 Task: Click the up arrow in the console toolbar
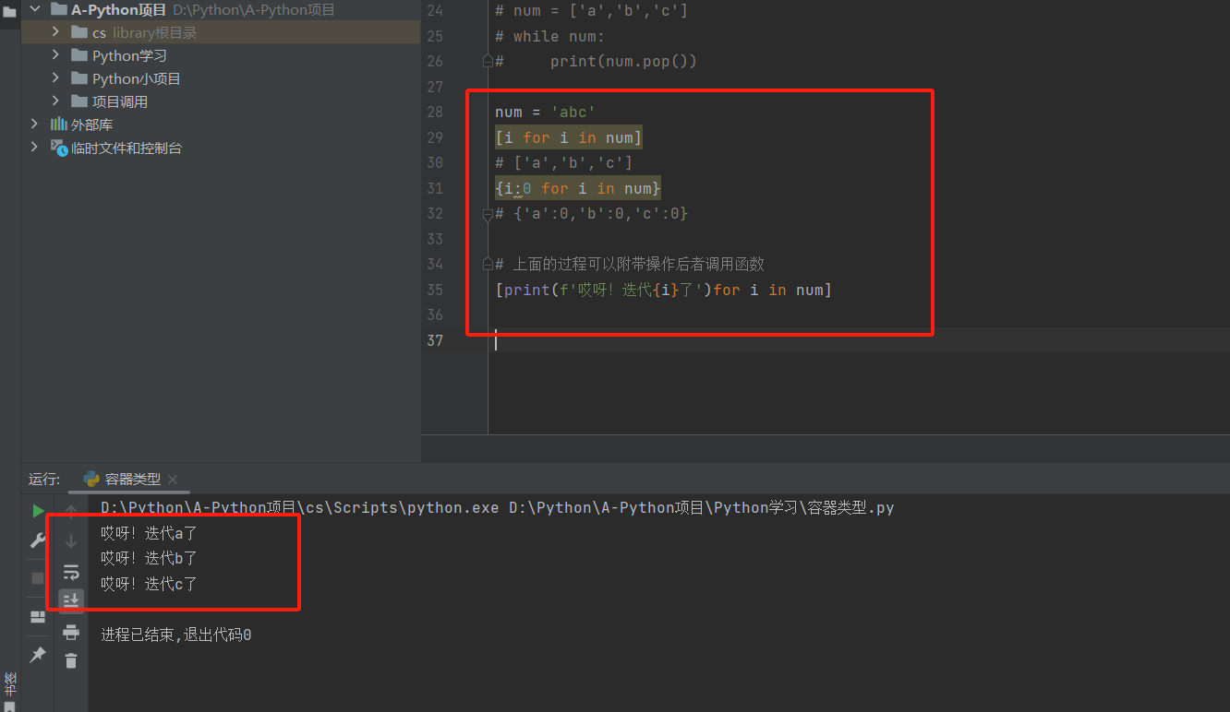(x=71, y=510)
